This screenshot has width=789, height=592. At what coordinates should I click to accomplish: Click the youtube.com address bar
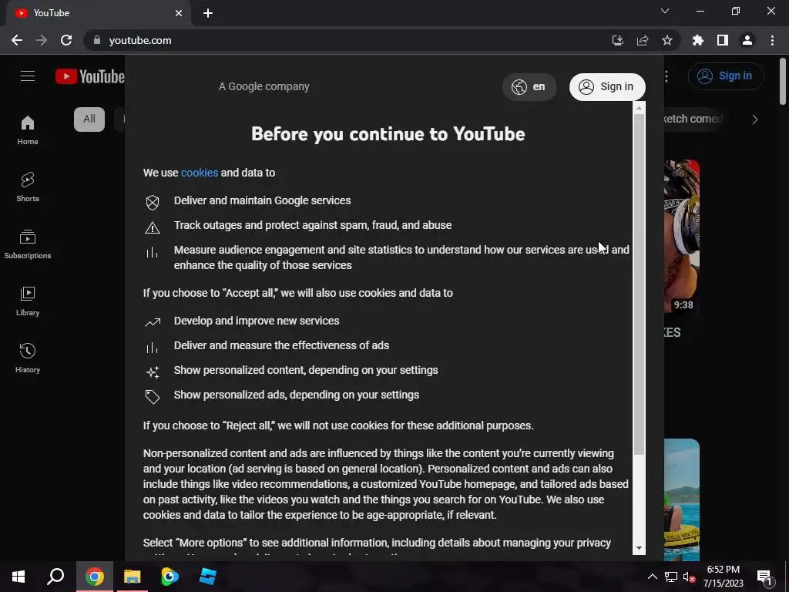pos(347,40)
